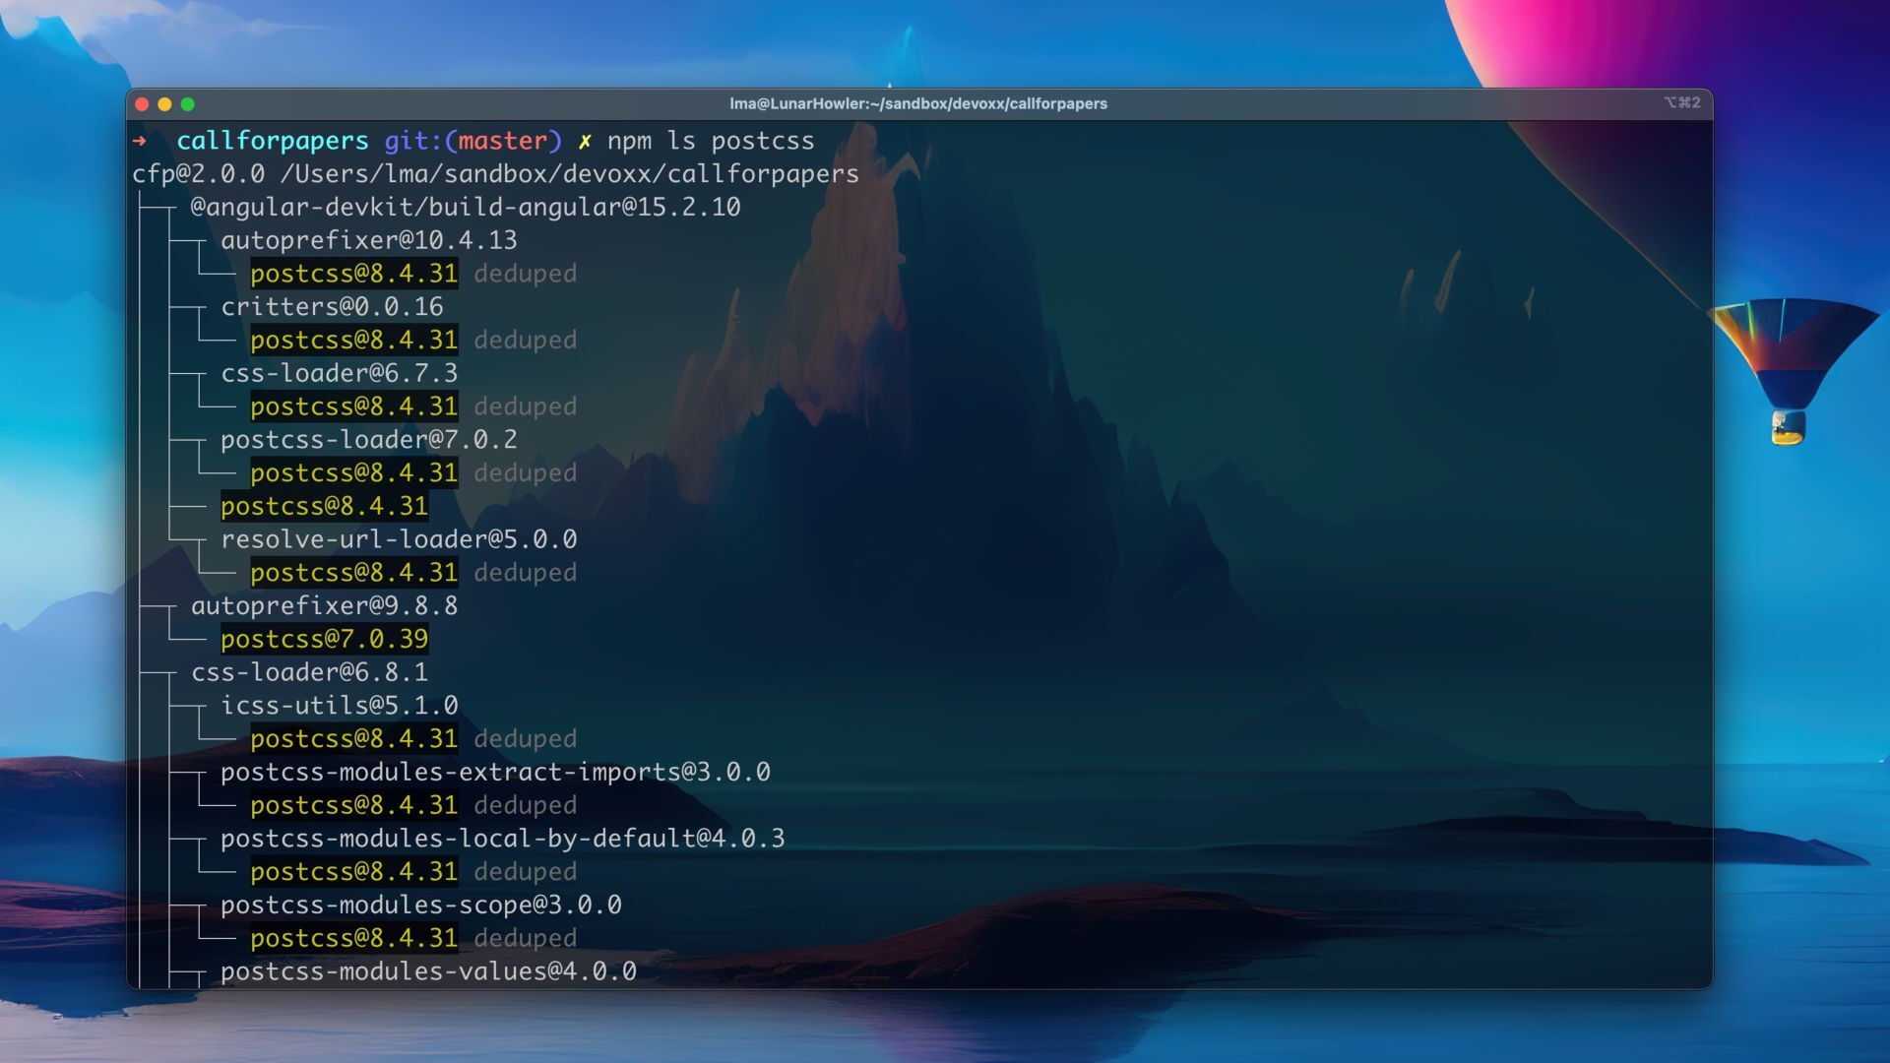Click the yellow ✗ git dirty marker

pos(585,142)
